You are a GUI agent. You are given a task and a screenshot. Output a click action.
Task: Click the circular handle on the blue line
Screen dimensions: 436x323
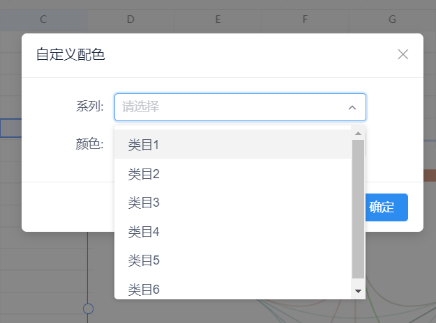(88, 308)
